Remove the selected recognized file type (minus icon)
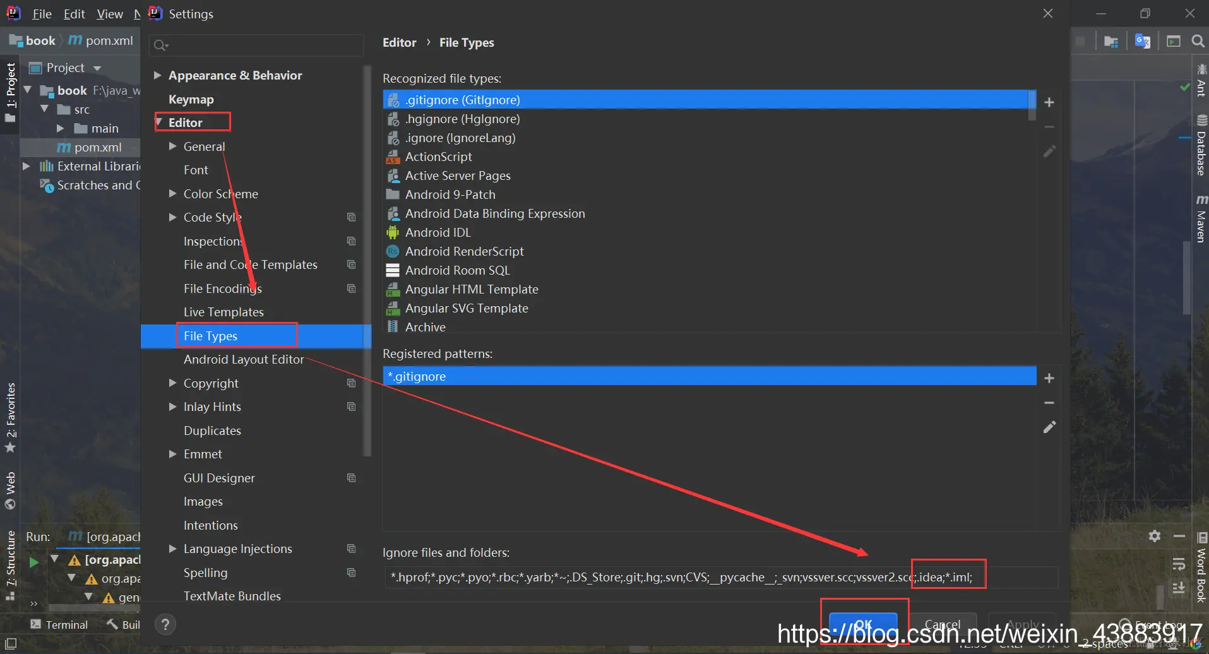The image size is (1209, 654). [1049, 127]
